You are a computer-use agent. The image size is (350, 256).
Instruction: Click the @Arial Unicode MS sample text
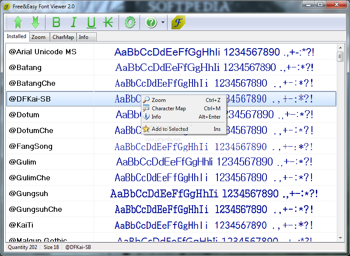tap(214, 52)
